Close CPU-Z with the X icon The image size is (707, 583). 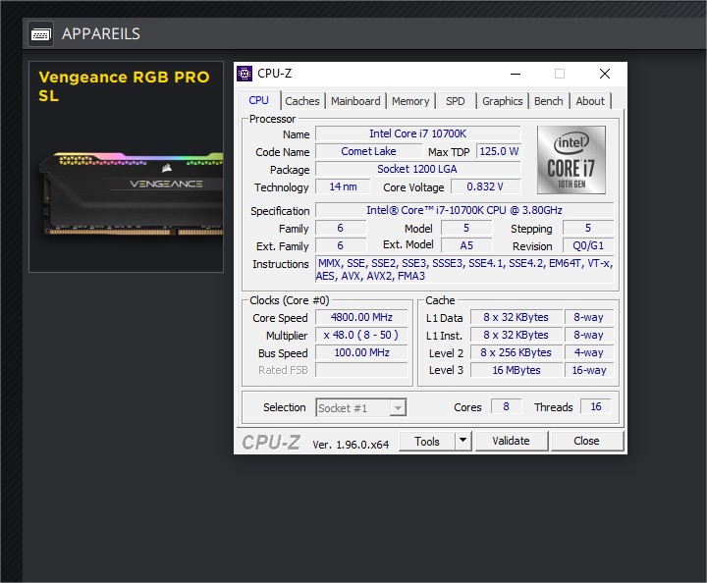pyautogui.click(x=605, y=74)
